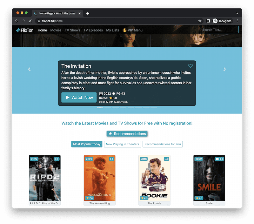Click the PG-13 rating label
Viewport: 254px width, 224px height.
[x=121, y=93]
